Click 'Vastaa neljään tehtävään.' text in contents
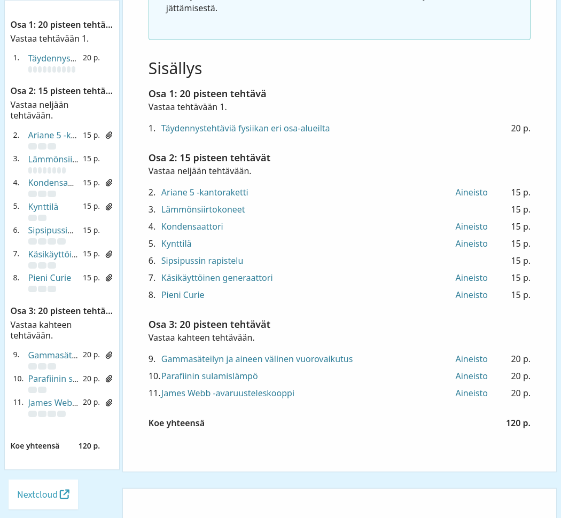The height and width of the screenshot is (518, 561). click(x=200, y=171)
